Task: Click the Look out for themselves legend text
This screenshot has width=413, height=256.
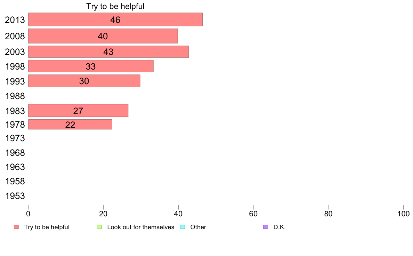Action: [x=141, y=227]
